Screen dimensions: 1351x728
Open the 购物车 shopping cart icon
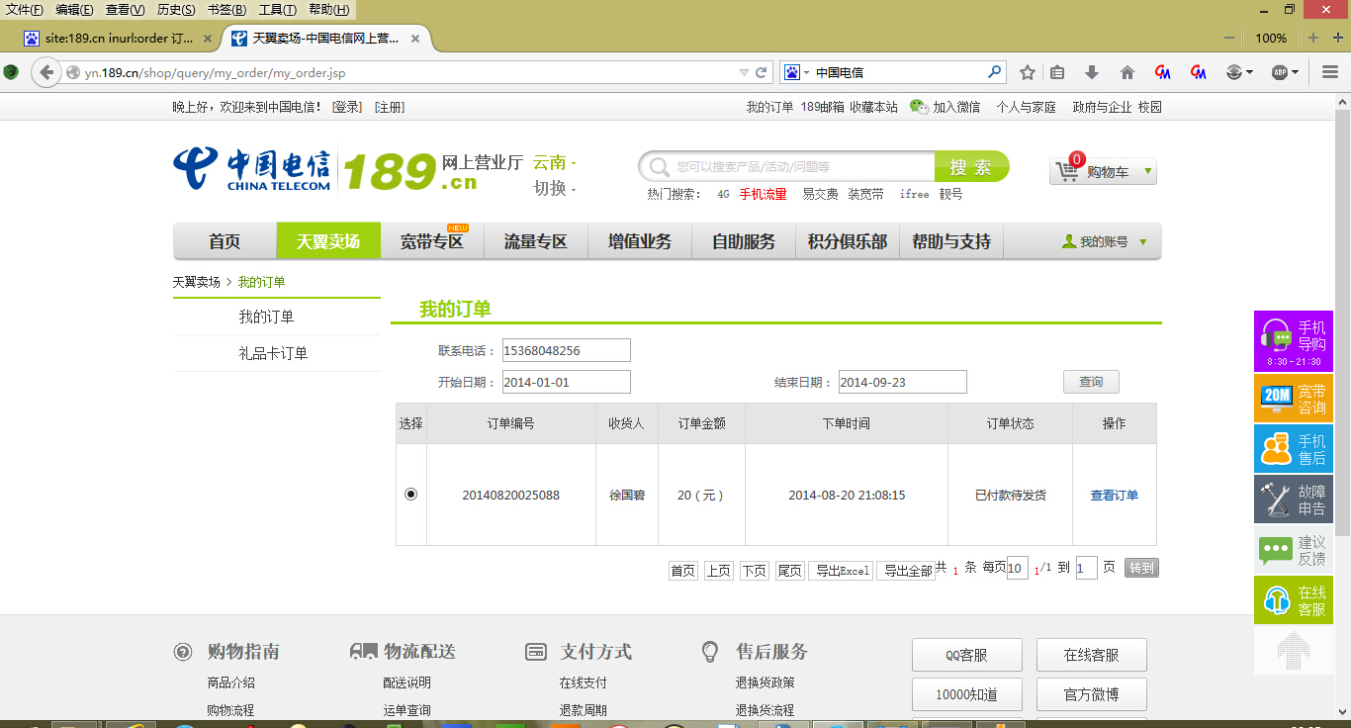1066,169
